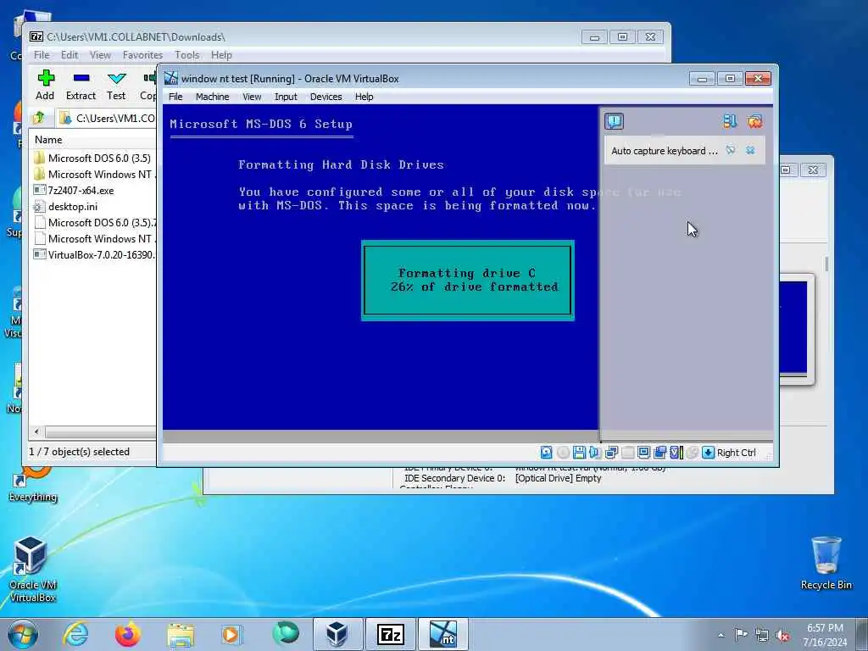Click the network indicator in VM status bar
Viewport: 868px width, 651px height.
click(611, 453)
